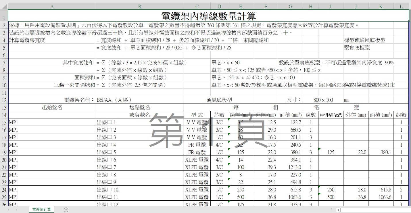
Task: Click the scrollbar resize handle dots
Action: (x=331, y=210)
